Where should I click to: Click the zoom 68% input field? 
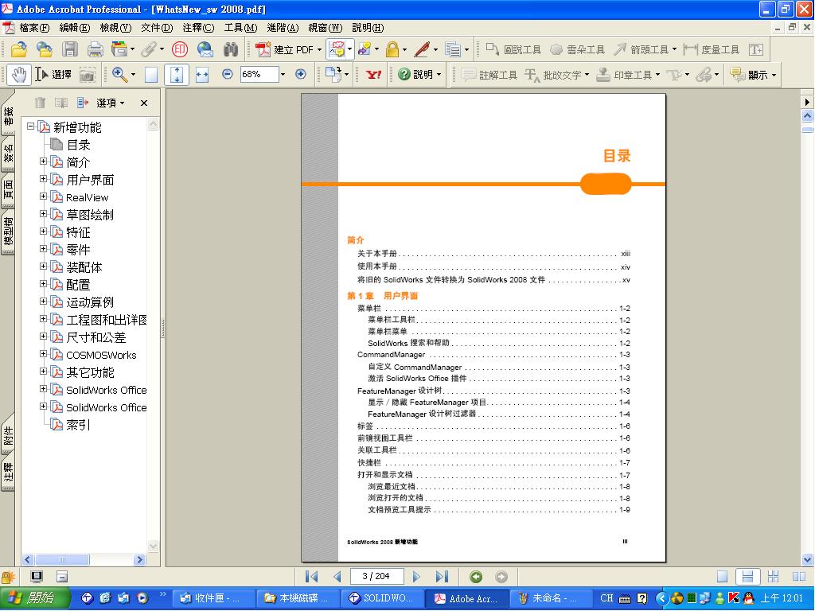[259, 74]
